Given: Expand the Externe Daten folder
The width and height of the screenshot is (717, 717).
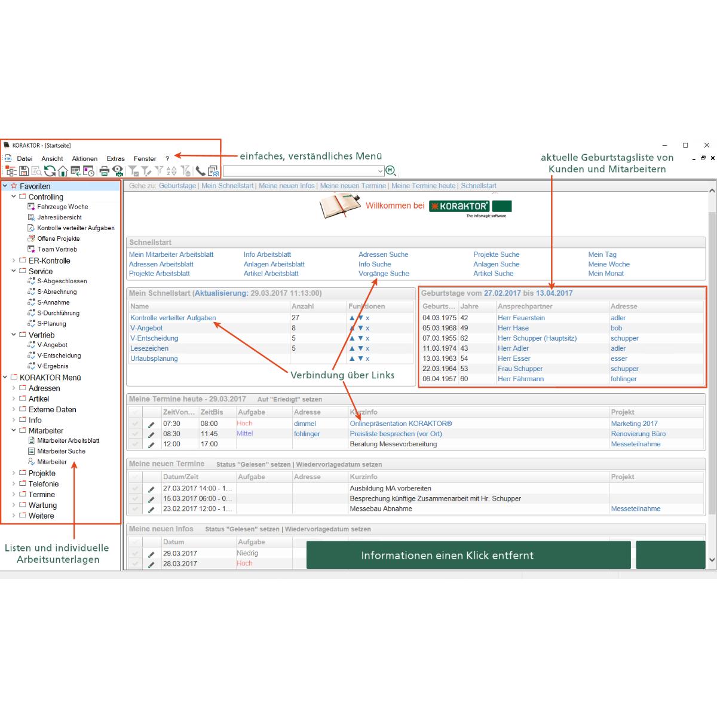Looking at the screenshot, I should (x=14, y=410).
